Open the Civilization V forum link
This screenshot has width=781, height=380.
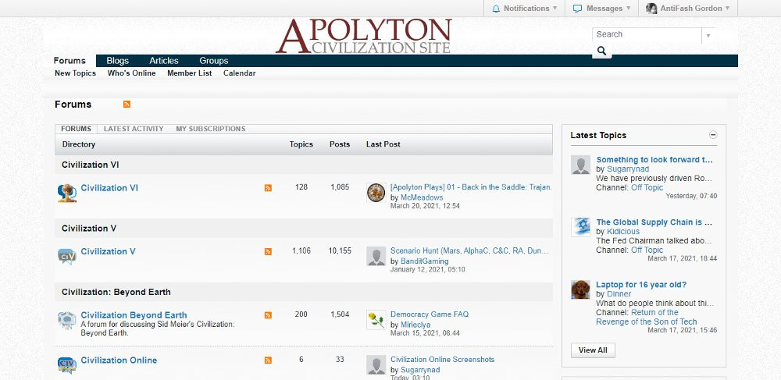coord(108,251)
